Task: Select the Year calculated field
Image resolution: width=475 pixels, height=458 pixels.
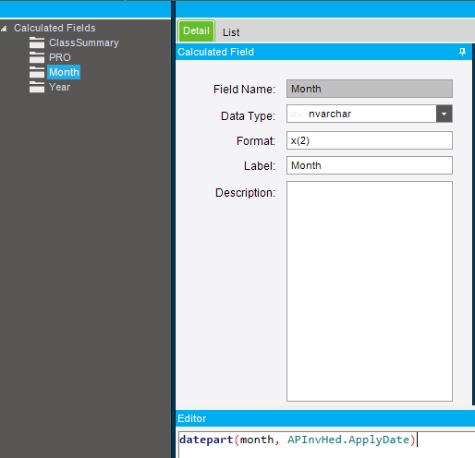Action: [59, 87]
